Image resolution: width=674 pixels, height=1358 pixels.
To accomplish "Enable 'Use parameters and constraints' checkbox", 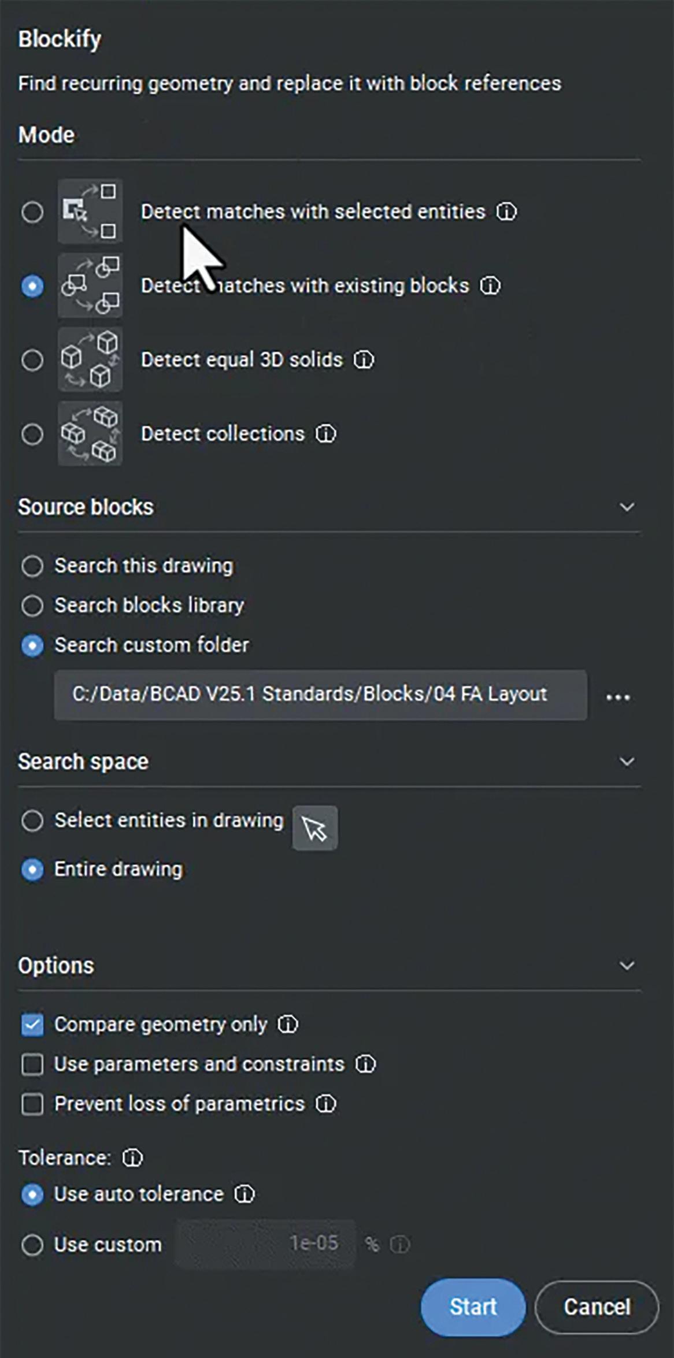I will (32, 1064).
